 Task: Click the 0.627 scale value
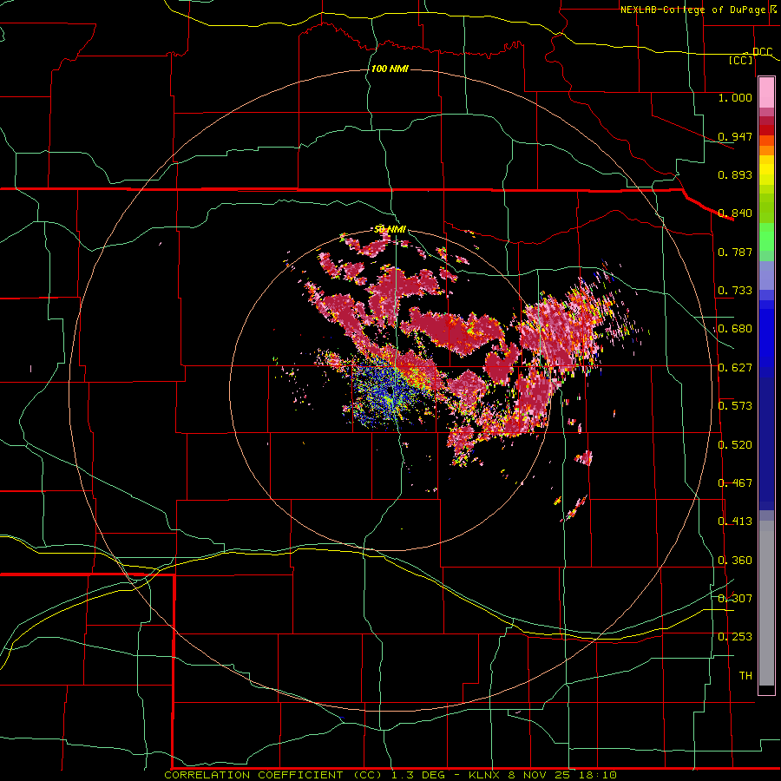735,368
